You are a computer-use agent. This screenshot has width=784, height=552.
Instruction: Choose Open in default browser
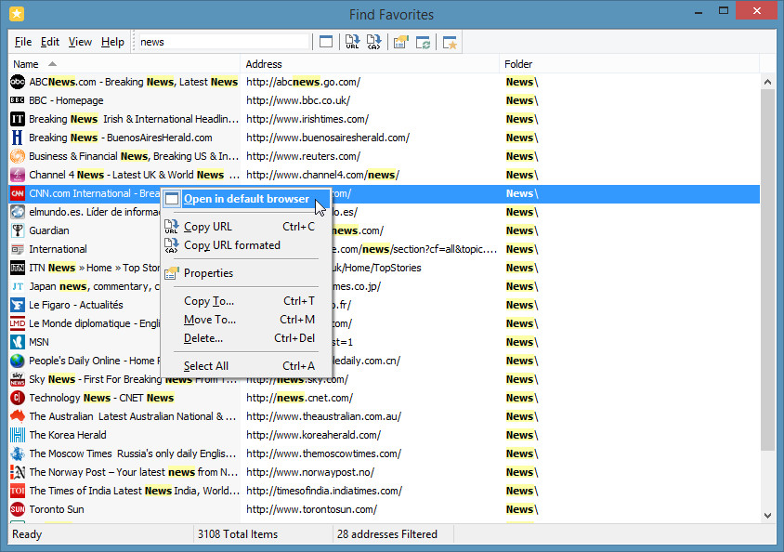[x=246, y=199]
